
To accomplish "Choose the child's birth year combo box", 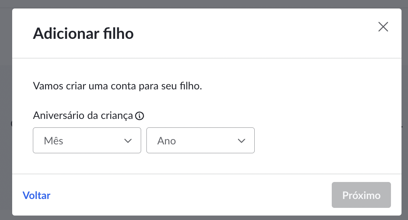I will pos(200,140).
